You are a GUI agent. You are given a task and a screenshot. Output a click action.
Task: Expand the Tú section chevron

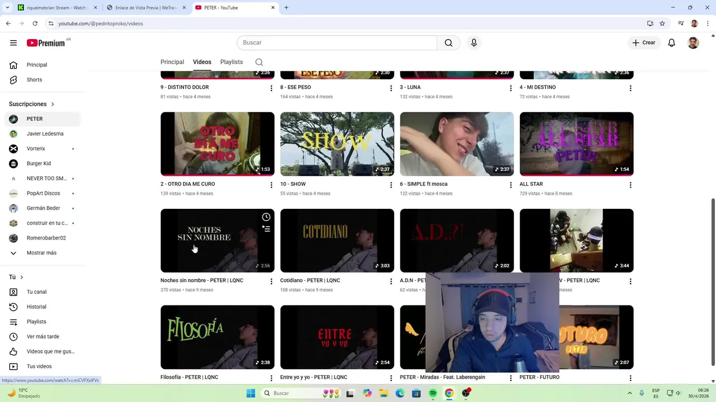point(22,277)
